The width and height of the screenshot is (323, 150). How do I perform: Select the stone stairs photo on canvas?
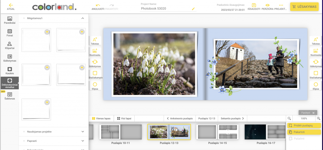[256, 64]
